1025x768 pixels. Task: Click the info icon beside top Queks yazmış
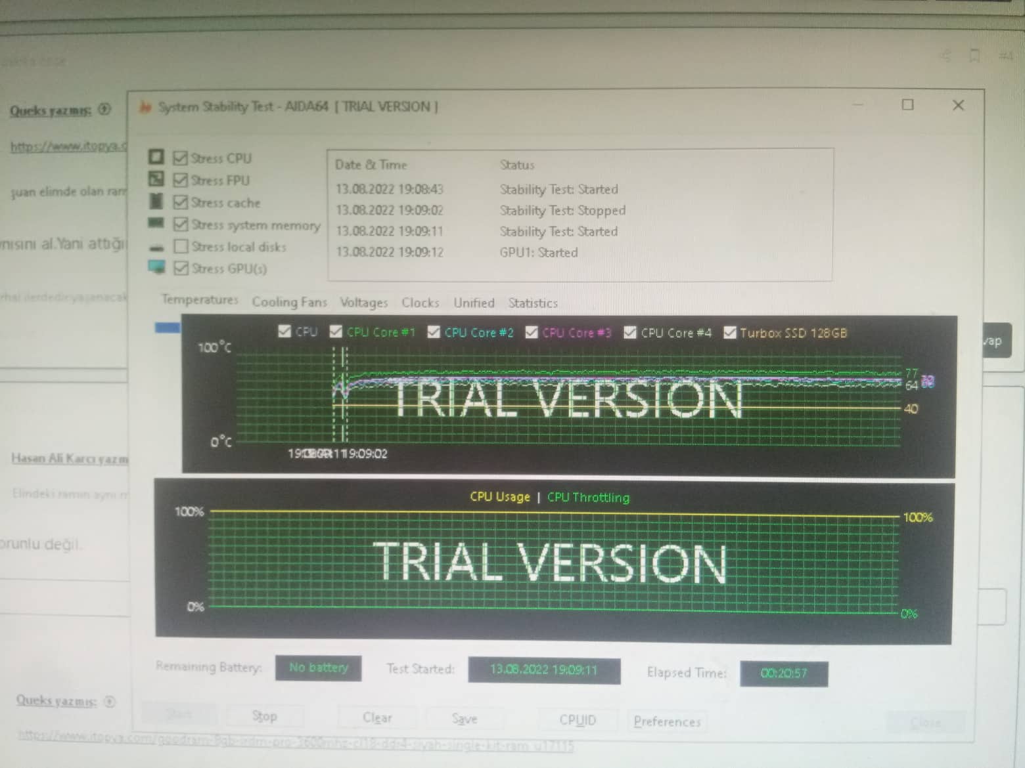click(x=104, y=109)
